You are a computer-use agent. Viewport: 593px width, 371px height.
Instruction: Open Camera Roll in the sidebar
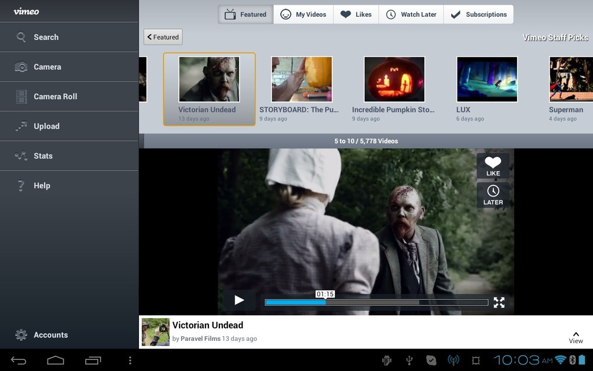point(69,97)
